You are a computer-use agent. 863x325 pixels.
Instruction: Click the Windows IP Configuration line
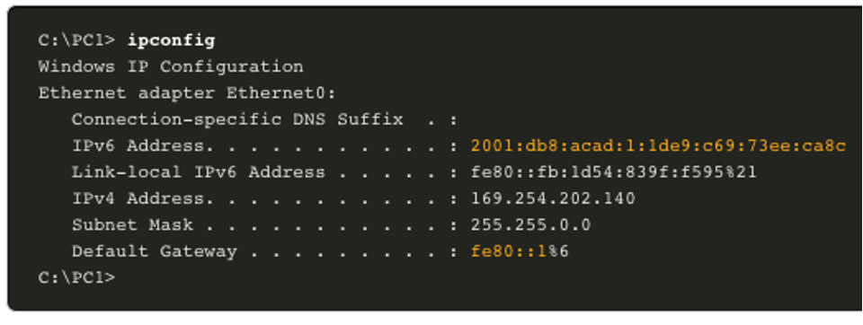171,67
